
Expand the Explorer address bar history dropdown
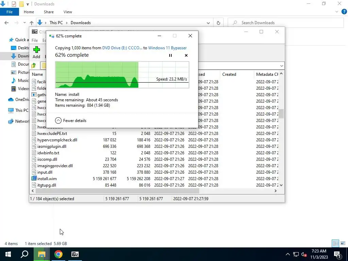point(208,23)
